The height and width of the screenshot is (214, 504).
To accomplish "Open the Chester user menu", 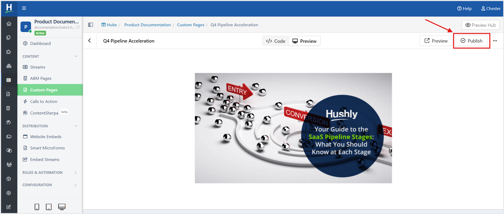I will tap(491, 8).
